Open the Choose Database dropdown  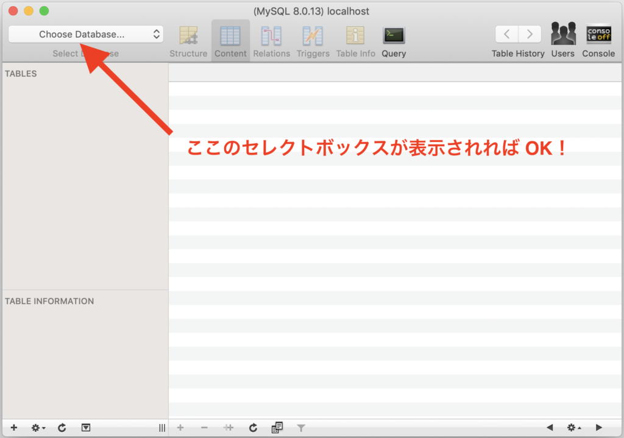(x=86, y=35)
